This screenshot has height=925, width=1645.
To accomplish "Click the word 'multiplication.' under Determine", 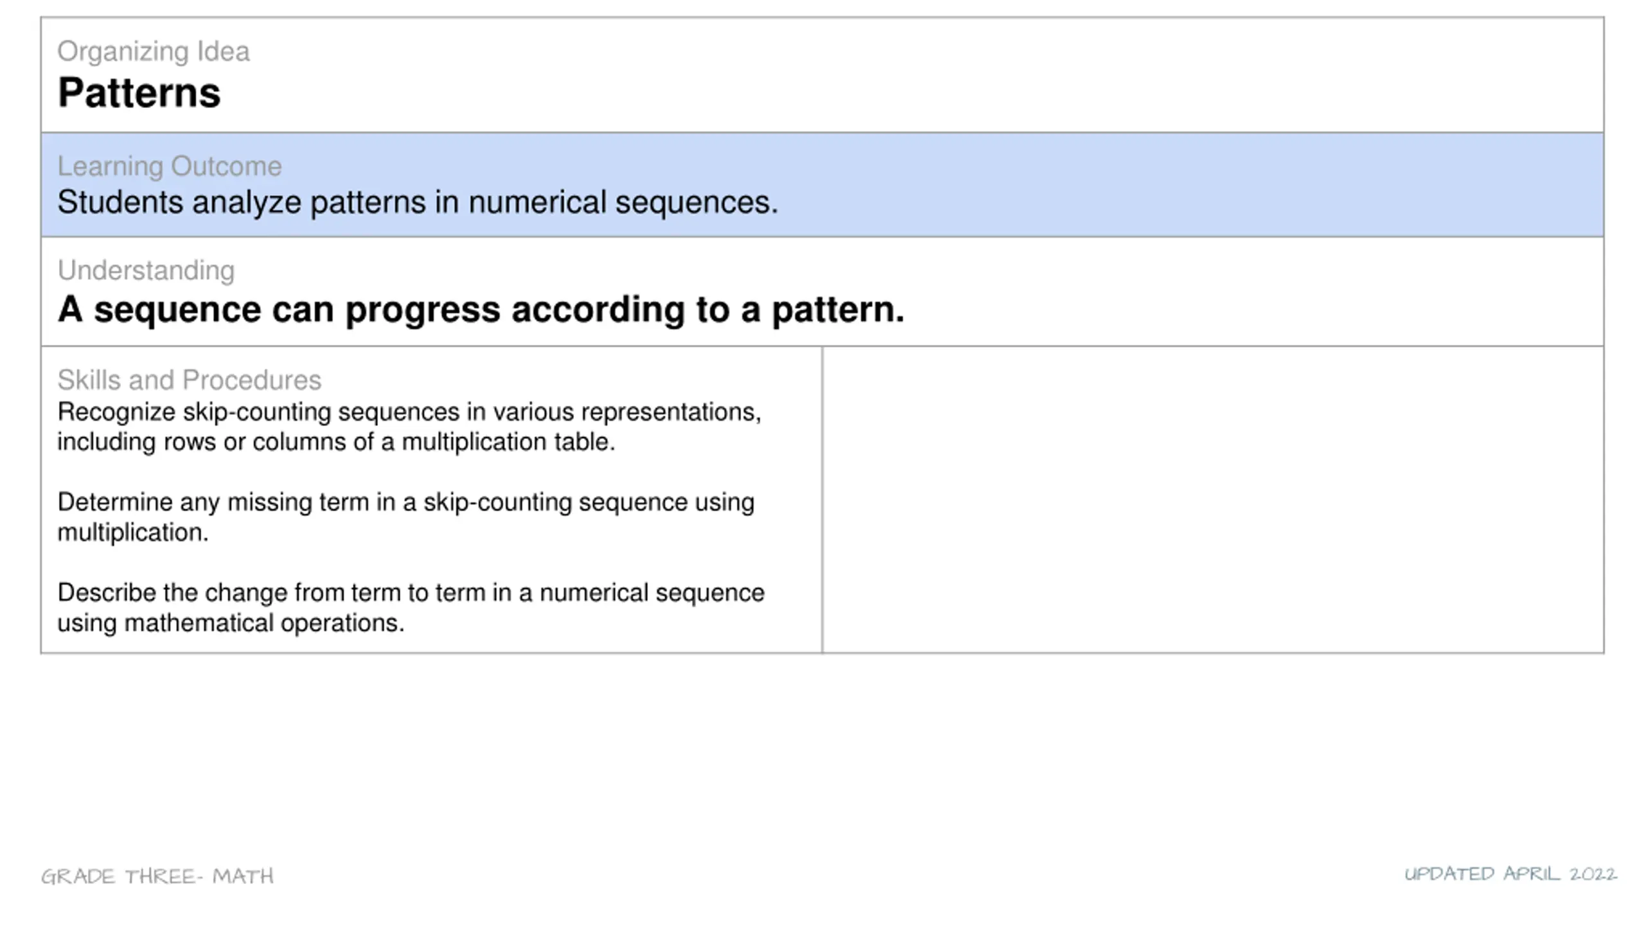I will click(133, 533).
